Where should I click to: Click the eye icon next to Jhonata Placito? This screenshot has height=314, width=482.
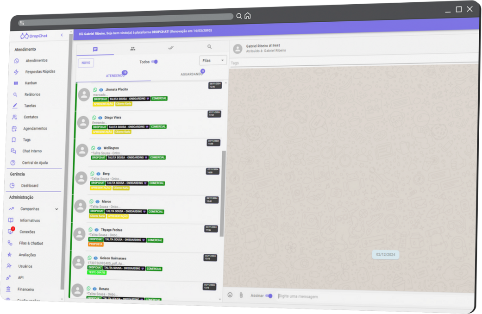tap(101, 89)
